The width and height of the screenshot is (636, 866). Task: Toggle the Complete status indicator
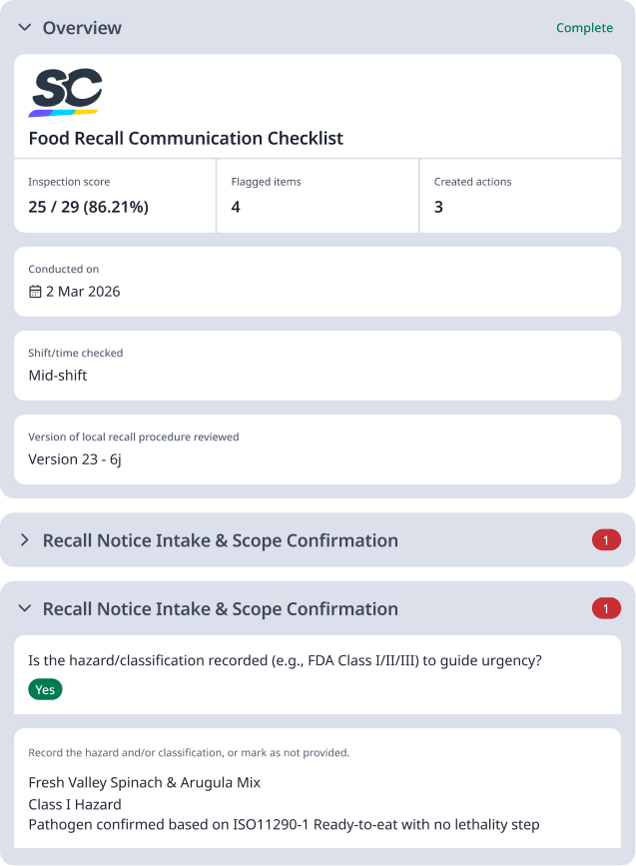[x=584, y=28]
